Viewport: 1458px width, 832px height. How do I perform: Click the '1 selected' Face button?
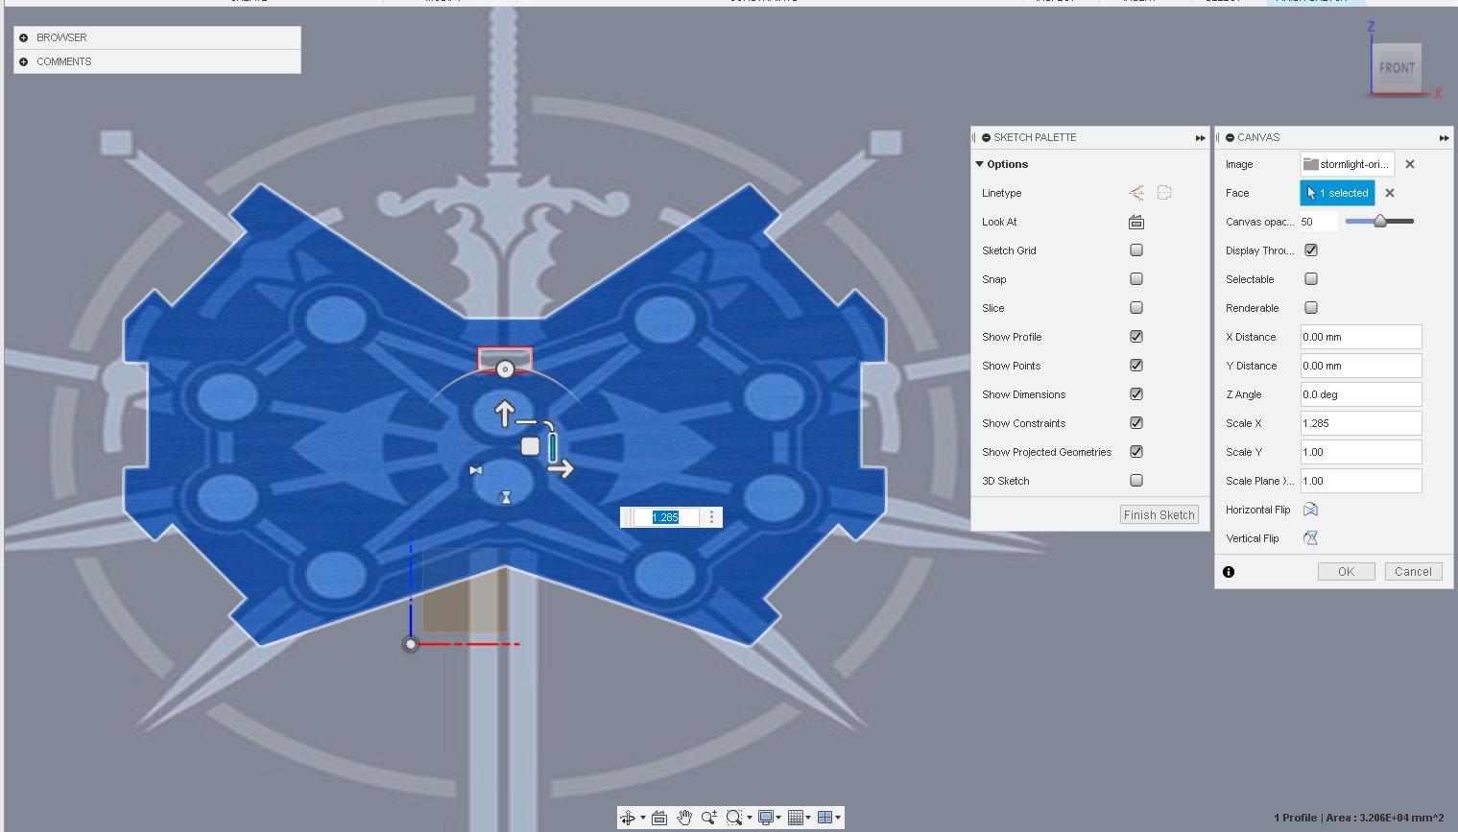[1338, 193]
